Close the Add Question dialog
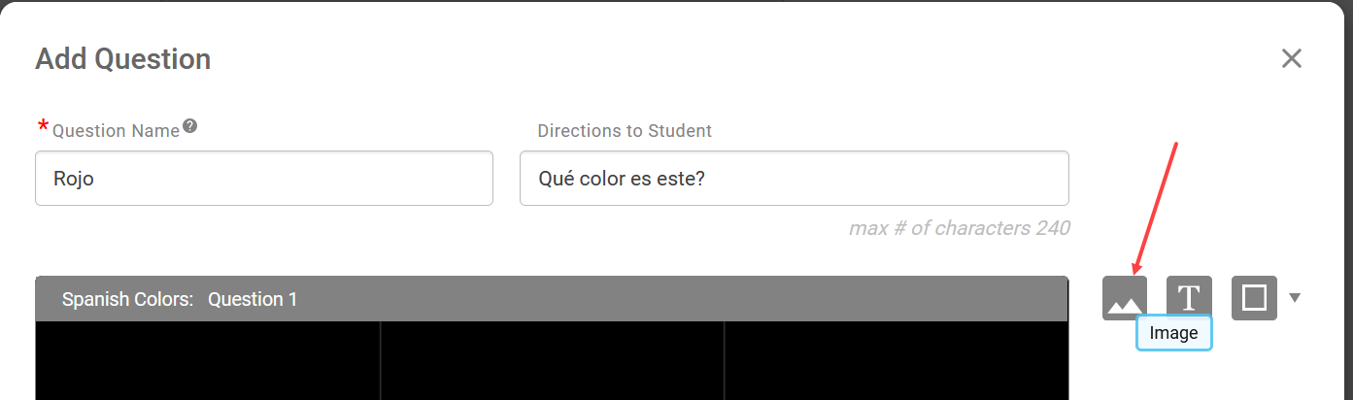Viewport: 1353px width, 400px height. (x=1291, y=58)
